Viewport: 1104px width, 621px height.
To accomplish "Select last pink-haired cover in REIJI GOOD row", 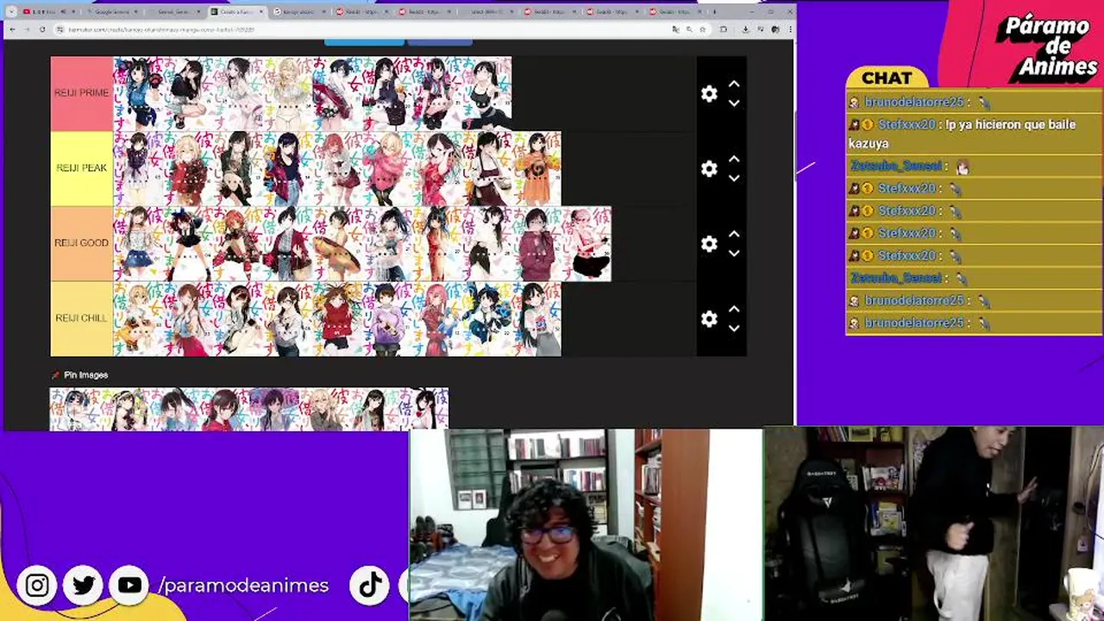I will pos(587,243).
